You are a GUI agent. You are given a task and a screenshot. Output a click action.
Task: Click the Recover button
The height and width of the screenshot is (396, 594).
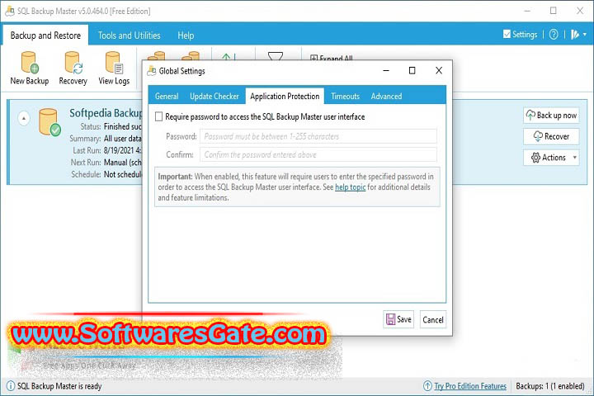pos(551,136)
